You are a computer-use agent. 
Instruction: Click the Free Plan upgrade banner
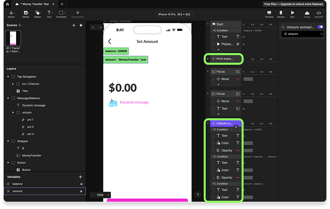coord(293,4)
